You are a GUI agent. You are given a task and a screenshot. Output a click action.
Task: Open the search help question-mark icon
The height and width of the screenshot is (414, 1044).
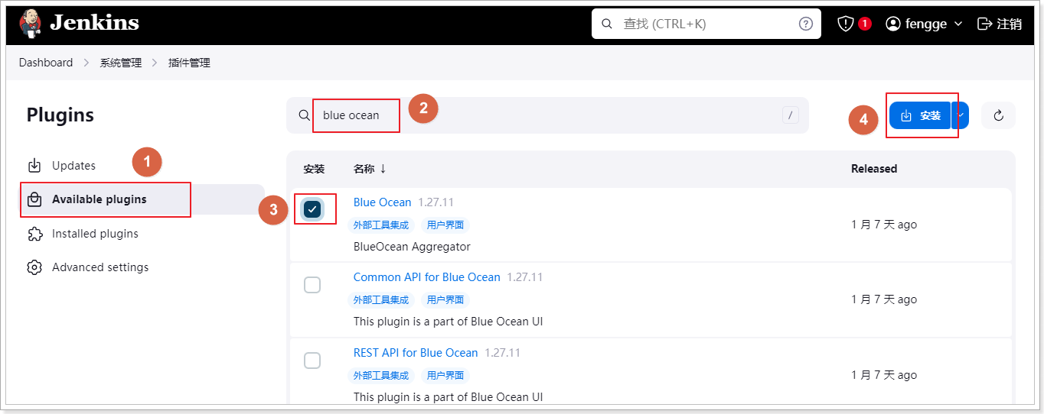[805, 24]
